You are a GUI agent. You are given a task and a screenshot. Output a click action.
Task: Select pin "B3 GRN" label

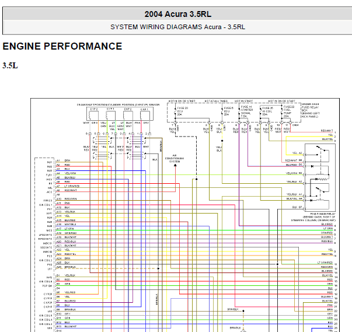(63, 284)
